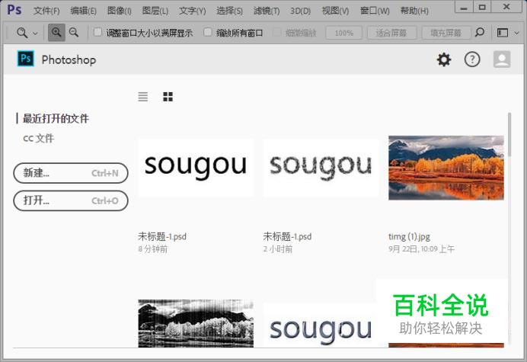Click the 8 分钟前 timestamp text

(x=152, y=249)
